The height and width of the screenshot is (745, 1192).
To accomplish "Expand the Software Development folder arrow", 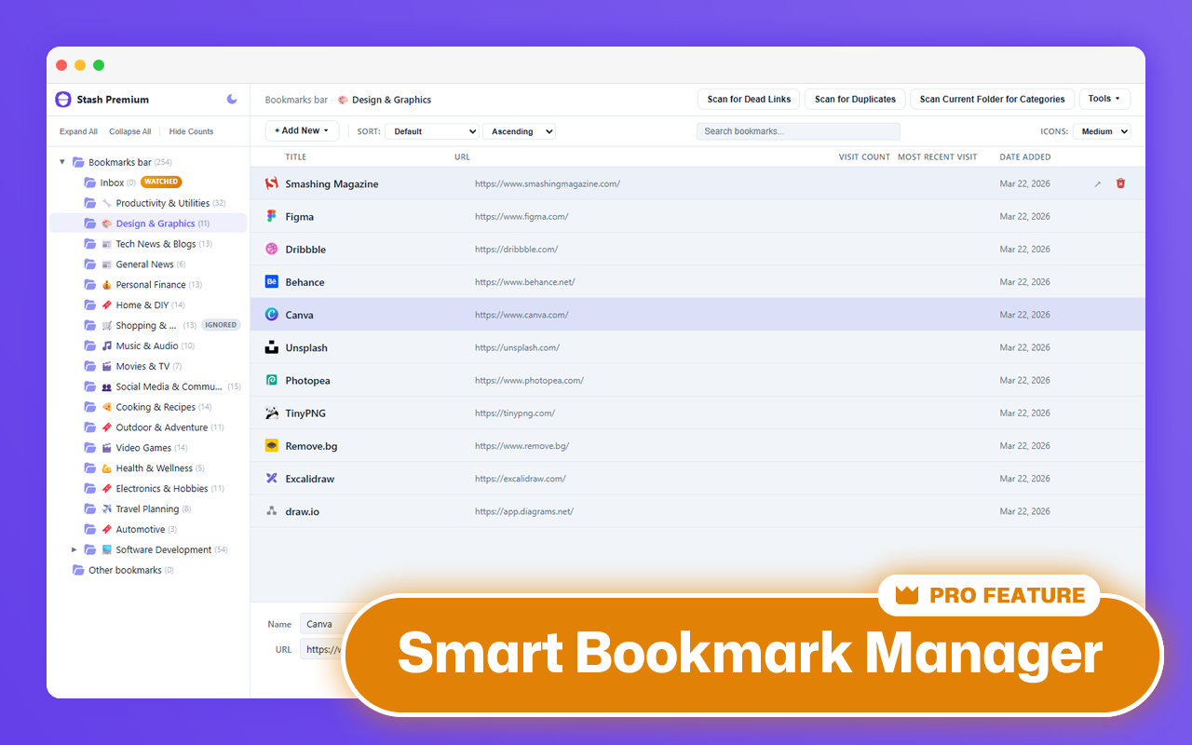I will pos(74,549).
